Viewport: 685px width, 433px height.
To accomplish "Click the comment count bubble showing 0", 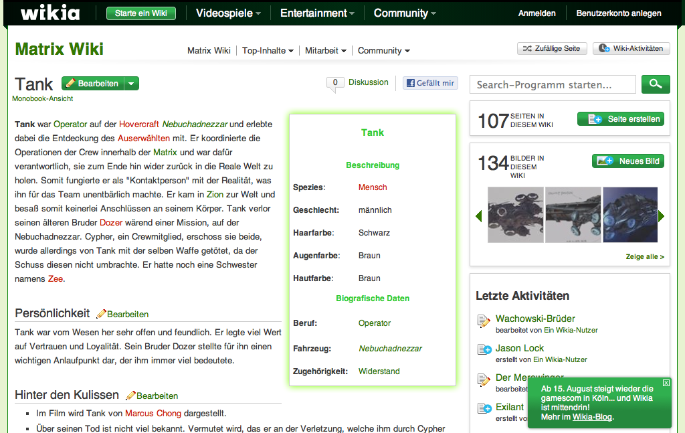I will coord(335,83).
